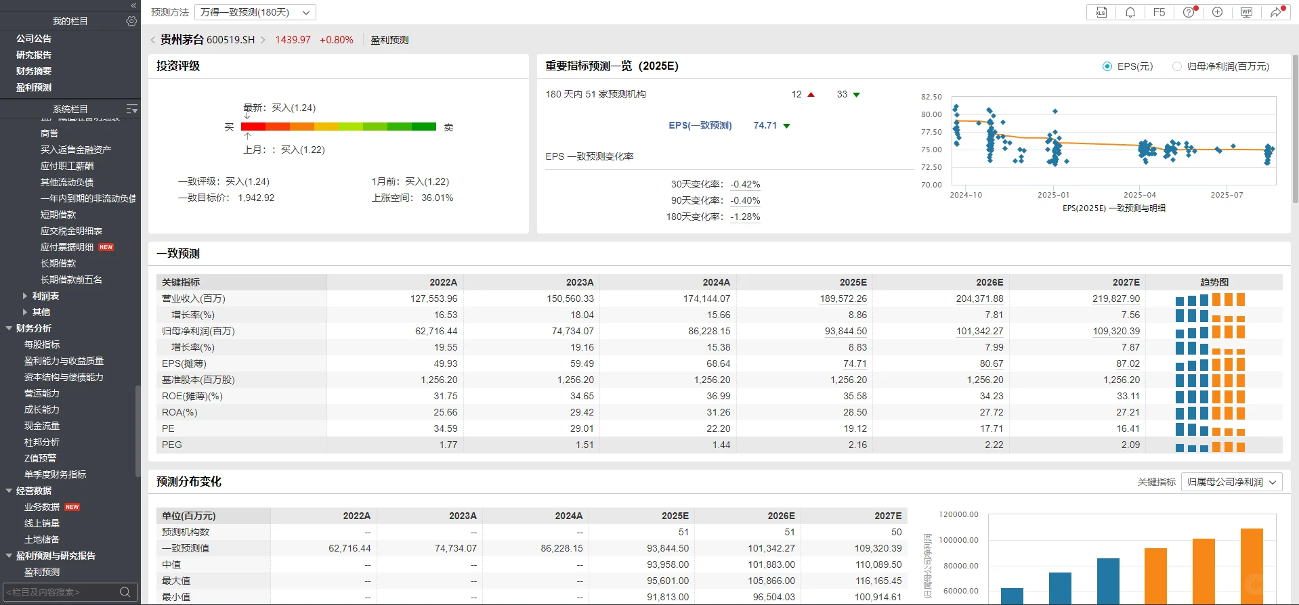Click the green downgrade triangle next to 33
Image resolution: width=1299 pixels, height=605 pixels.
[857, 95]
